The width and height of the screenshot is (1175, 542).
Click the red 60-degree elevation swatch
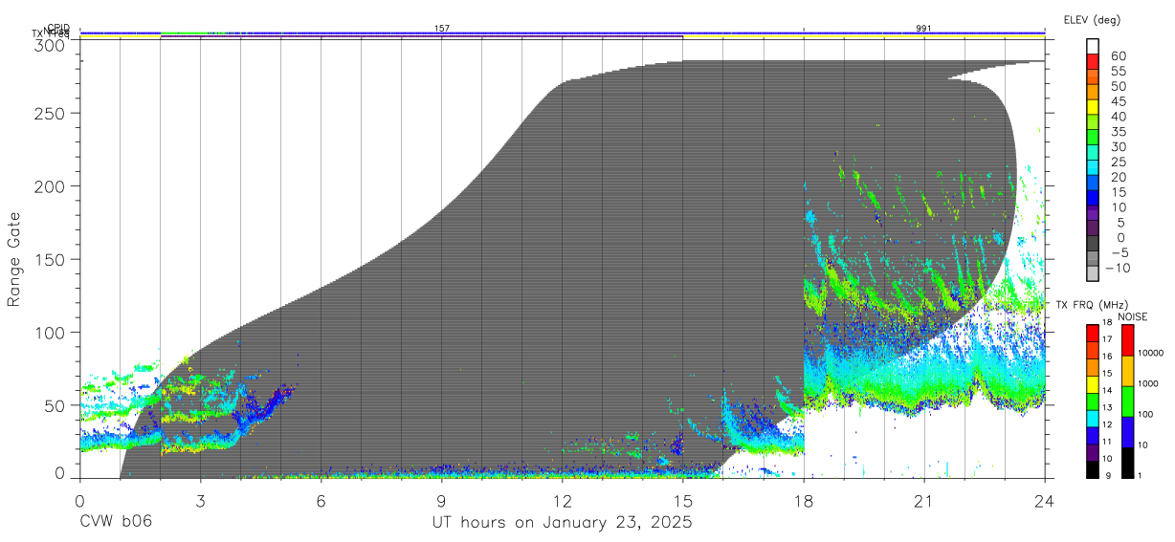[x=1094, y=63]
